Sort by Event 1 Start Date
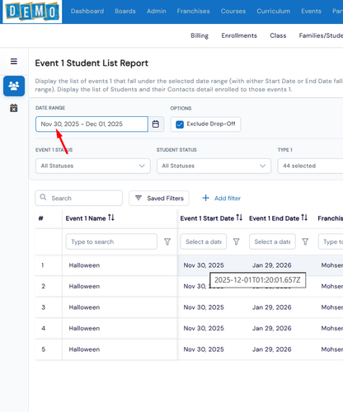343x412 pixels. [239, 218]
